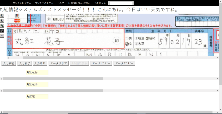Click the fit-to-window image icon
The image size is (222, 114).
point(2,26)
